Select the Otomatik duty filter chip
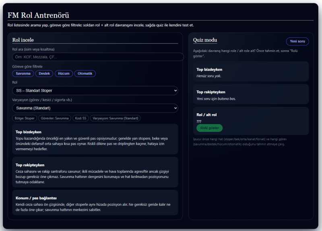 pos(85,74)
